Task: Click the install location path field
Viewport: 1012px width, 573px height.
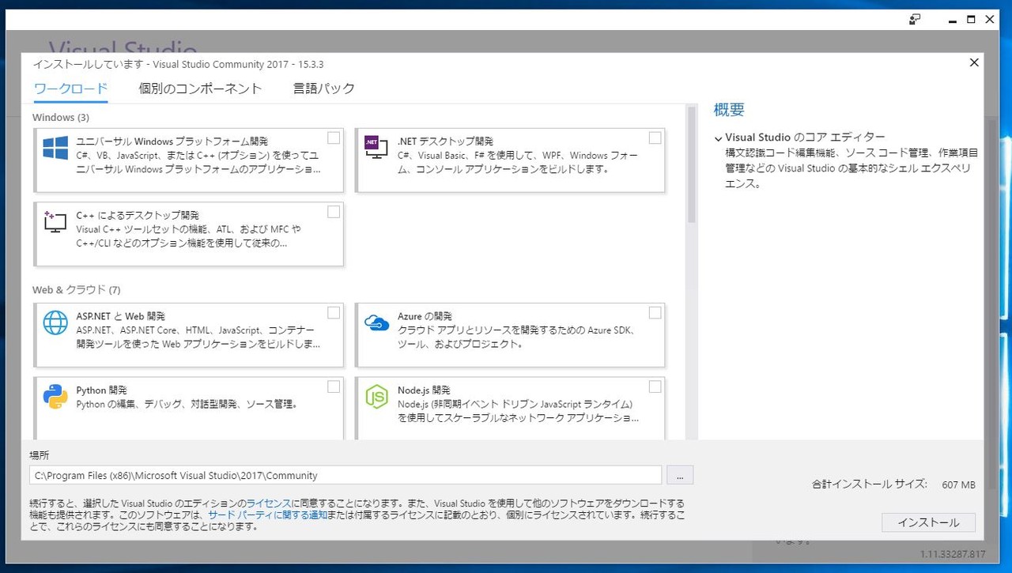Action: tap(346, 475)
